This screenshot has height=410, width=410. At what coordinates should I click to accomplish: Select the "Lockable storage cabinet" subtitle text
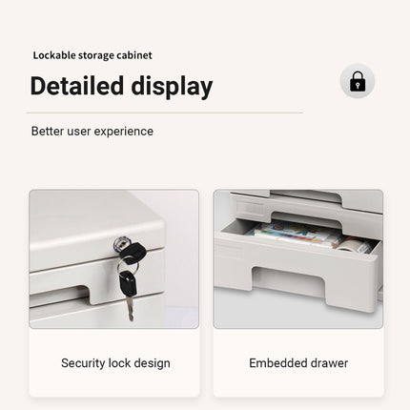[x=92, y=55]
